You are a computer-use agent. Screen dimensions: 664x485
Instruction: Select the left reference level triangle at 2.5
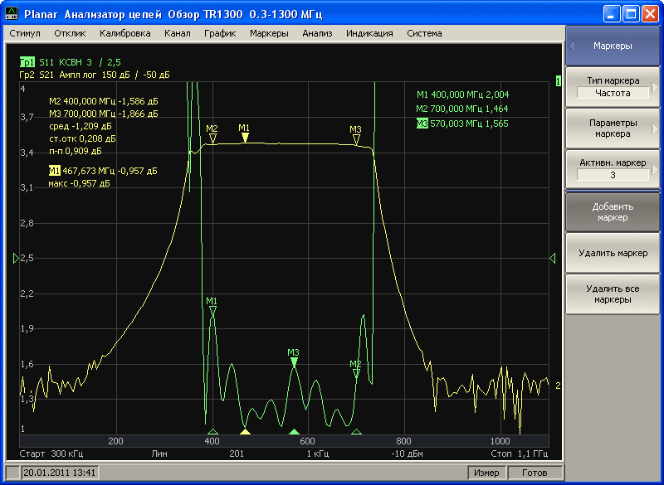point(15,259)
